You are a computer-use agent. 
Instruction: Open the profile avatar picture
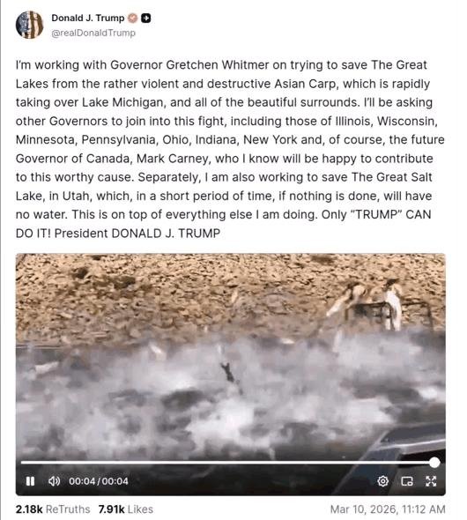coord(29,25)
